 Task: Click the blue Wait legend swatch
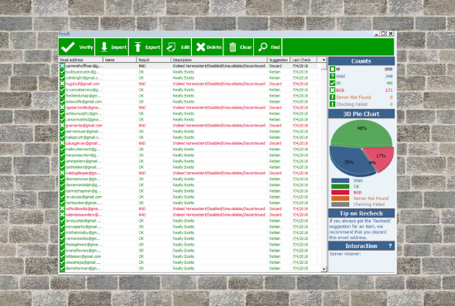[340, 180]
